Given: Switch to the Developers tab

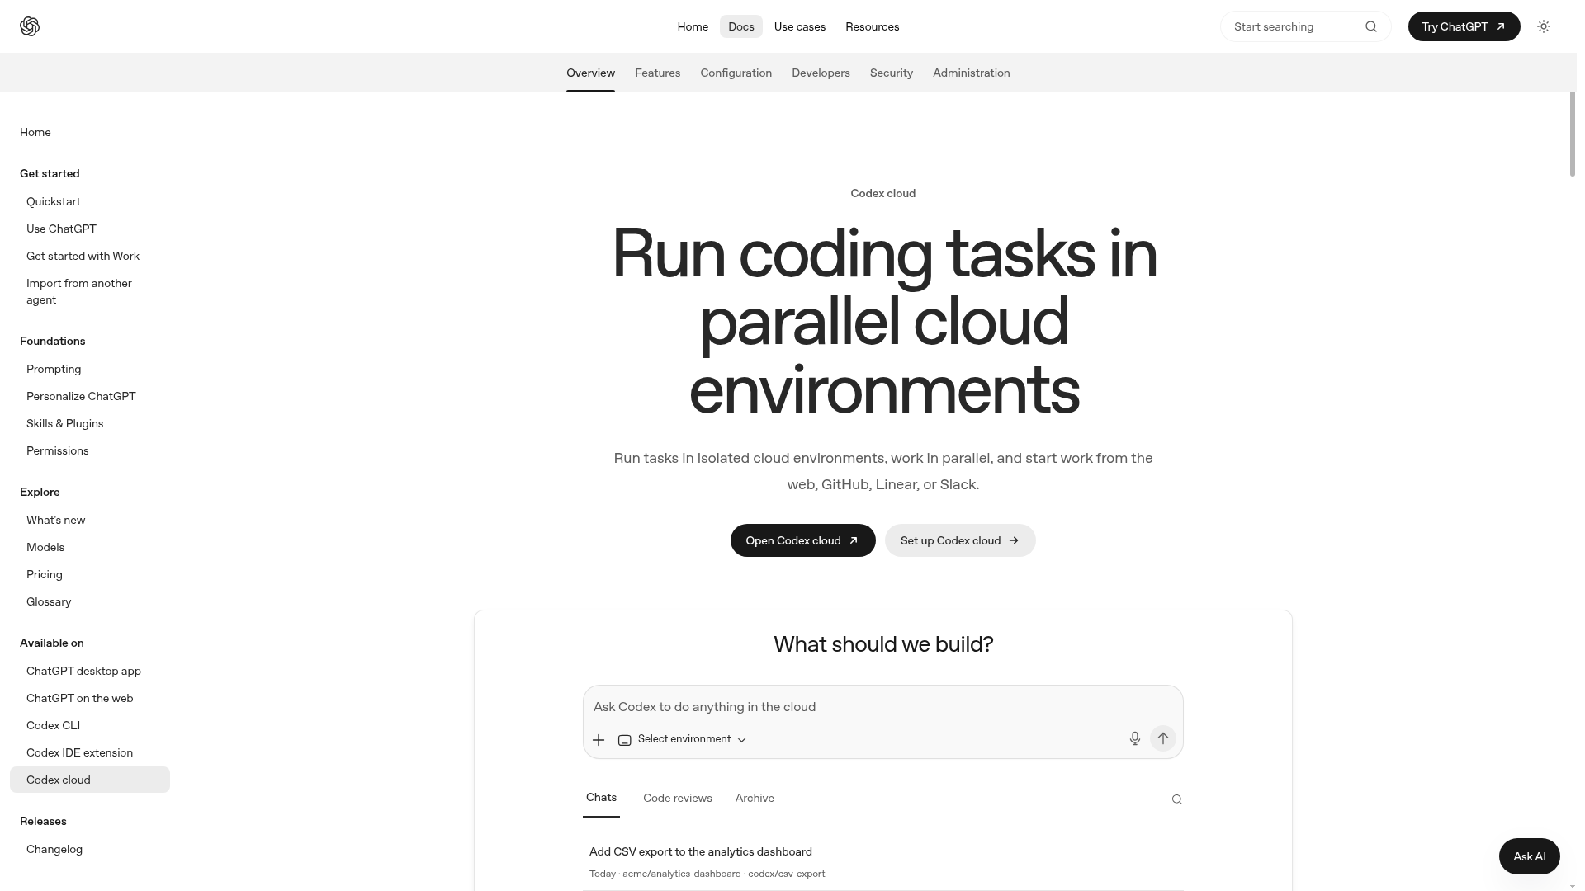Looking at the screenshot, I should [x=821, y=73].
